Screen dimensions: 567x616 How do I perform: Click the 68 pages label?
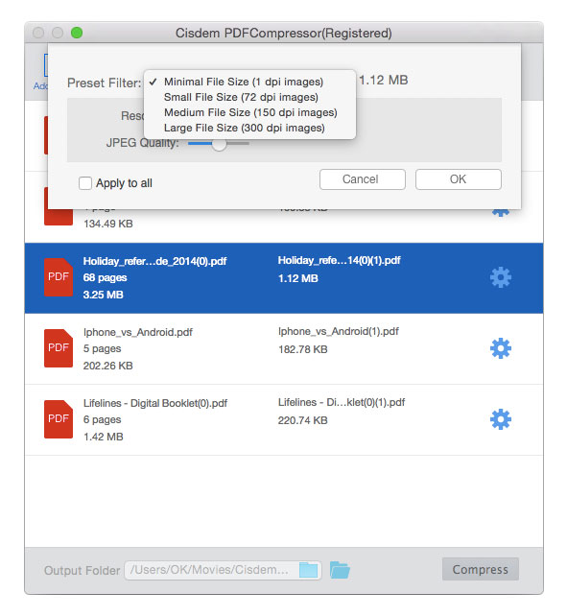coord(105,277)
